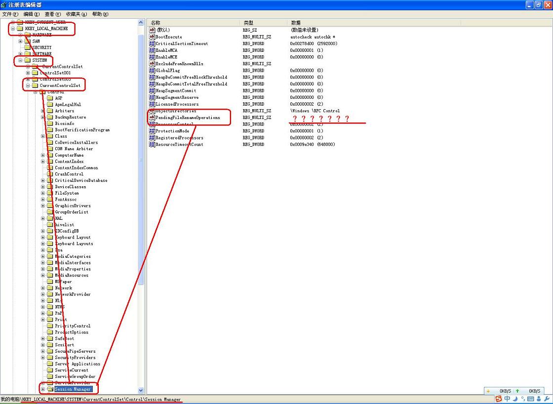Click the soft keyboard icon in IME bar
Screen dimensions: 553x404
coord(530,399)
